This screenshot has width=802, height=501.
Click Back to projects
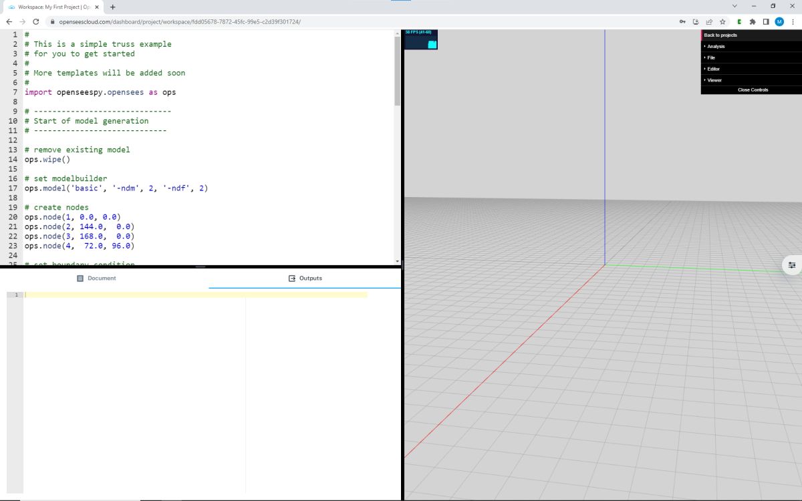click(751, 35)
